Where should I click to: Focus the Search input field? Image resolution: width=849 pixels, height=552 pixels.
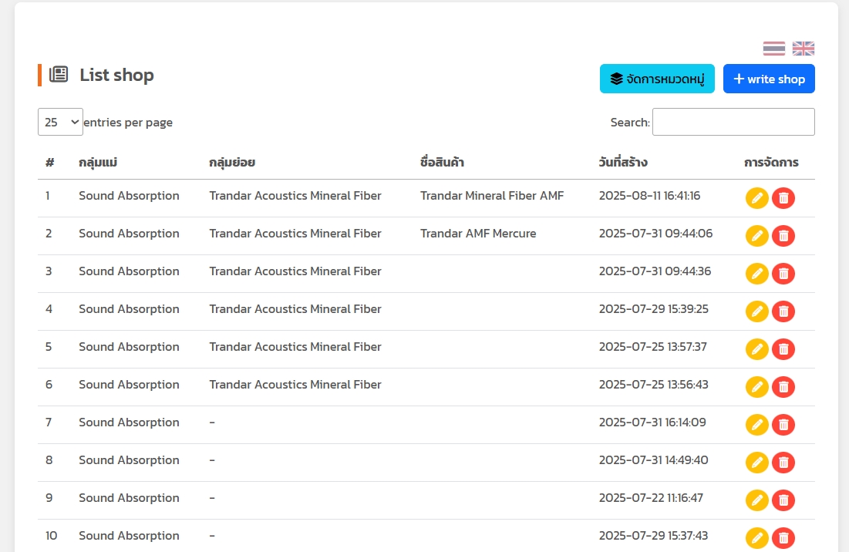(733, 122)
